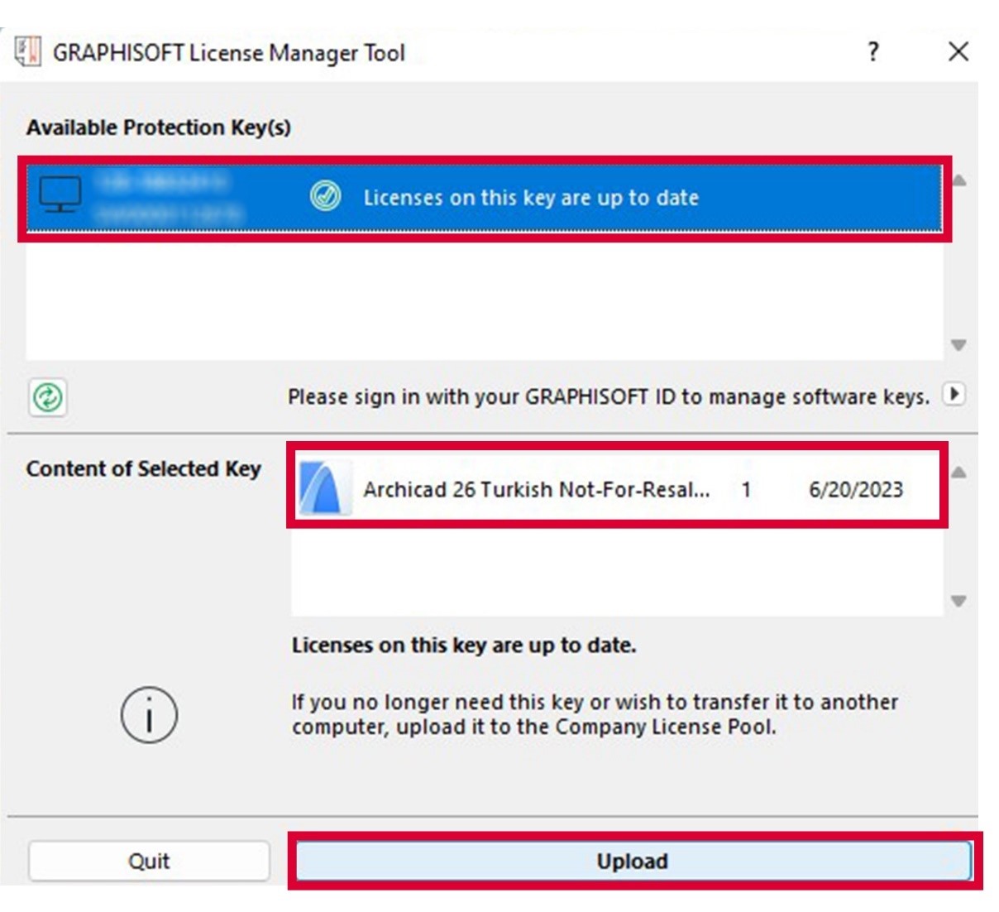
Task: Click the computer monitor key icon
Action: click(60, 195)
